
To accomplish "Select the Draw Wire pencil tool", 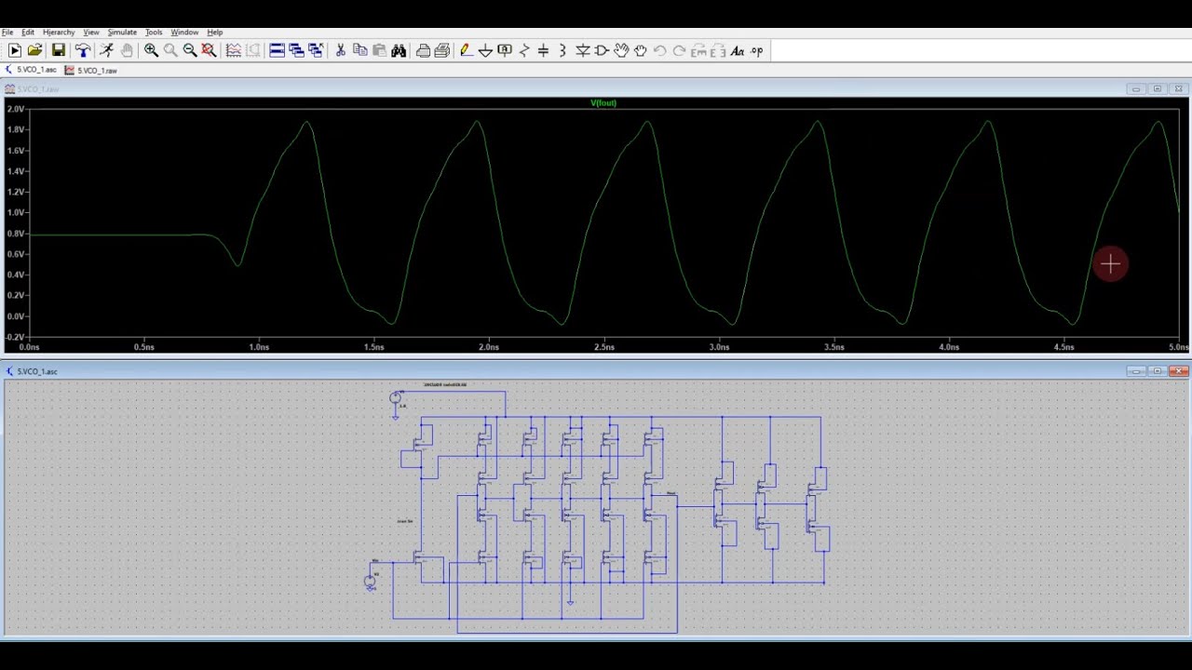I will [x=466, y=50].
